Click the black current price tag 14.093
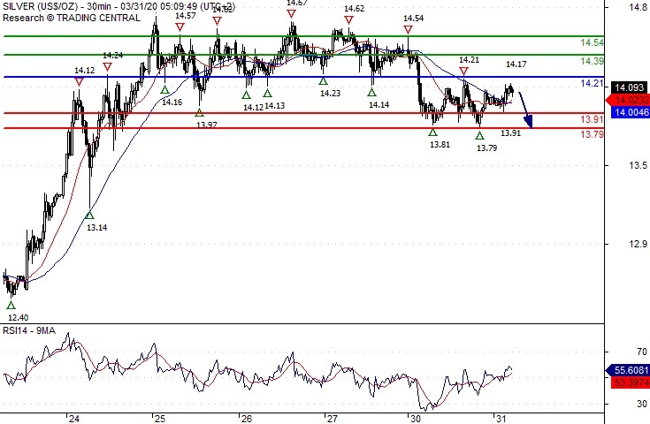This screenshot has width=650, height=424. [632, 87]
